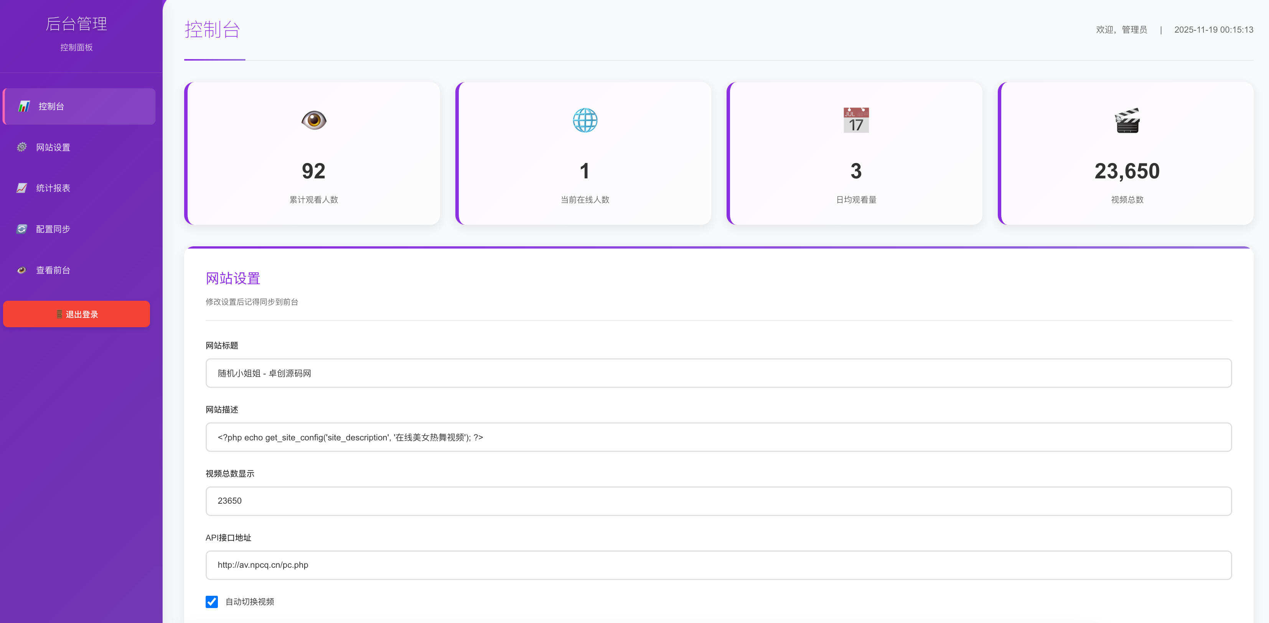Click the sync arrows icon for 配置同步
This screenshot has height=623, width=1269.
22,229
